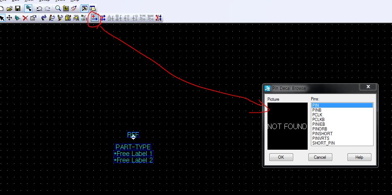Click the Open folder icon in toolbar
392x195 pixels.
pos(10,8)
